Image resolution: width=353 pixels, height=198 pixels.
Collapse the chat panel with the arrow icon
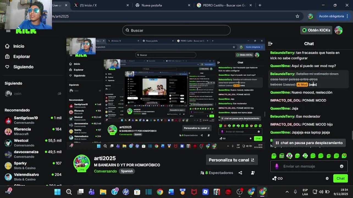pyautogui.click(x=270, y=44)
